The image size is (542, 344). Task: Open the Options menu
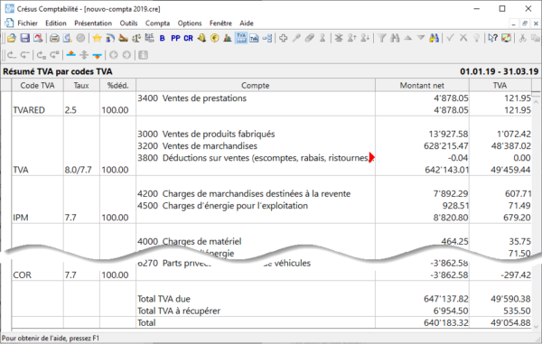(x=190, y=23)
